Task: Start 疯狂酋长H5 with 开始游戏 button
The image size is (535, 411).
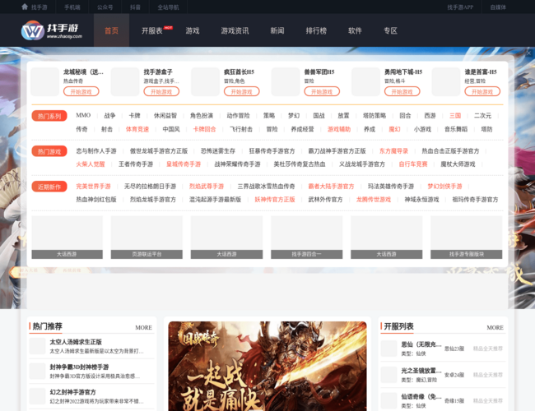Action: tap(241, 92)
